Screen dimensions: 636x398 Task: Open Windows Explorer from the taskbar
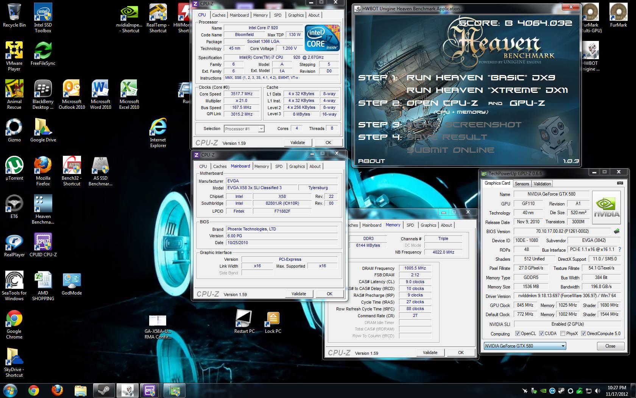pyautogui.click(x=80, y=390)
